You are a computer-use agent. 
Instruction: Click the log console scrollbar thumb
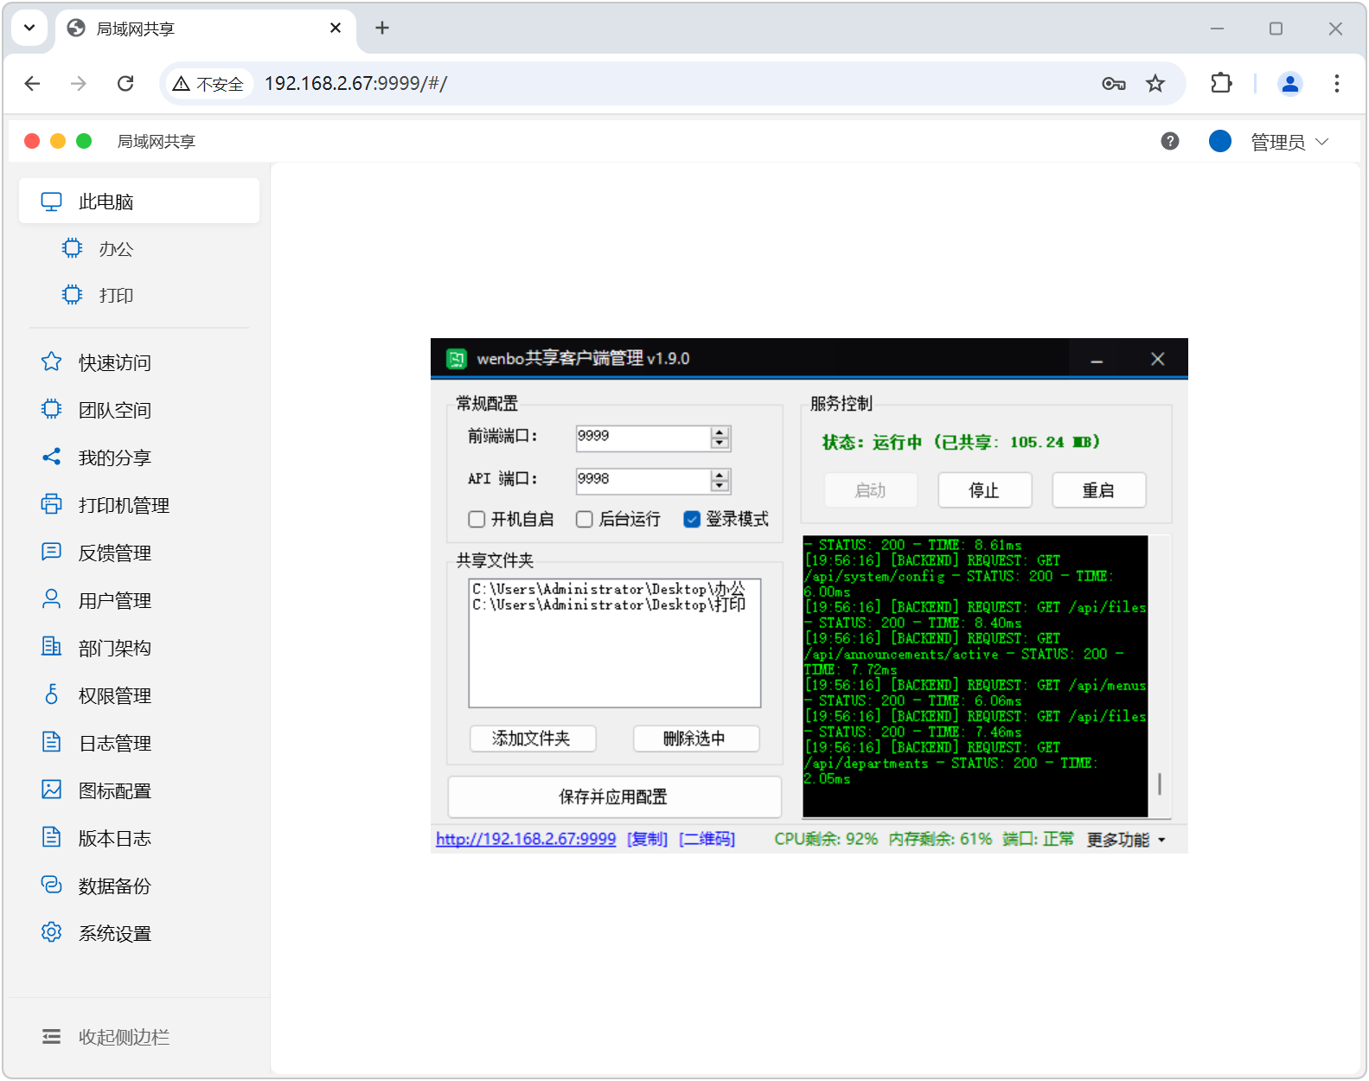point(1159,784)
